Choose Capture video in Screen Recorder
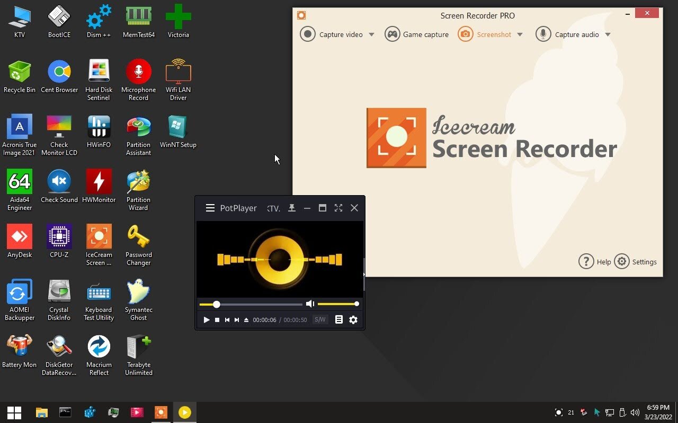 pos(331,34)
